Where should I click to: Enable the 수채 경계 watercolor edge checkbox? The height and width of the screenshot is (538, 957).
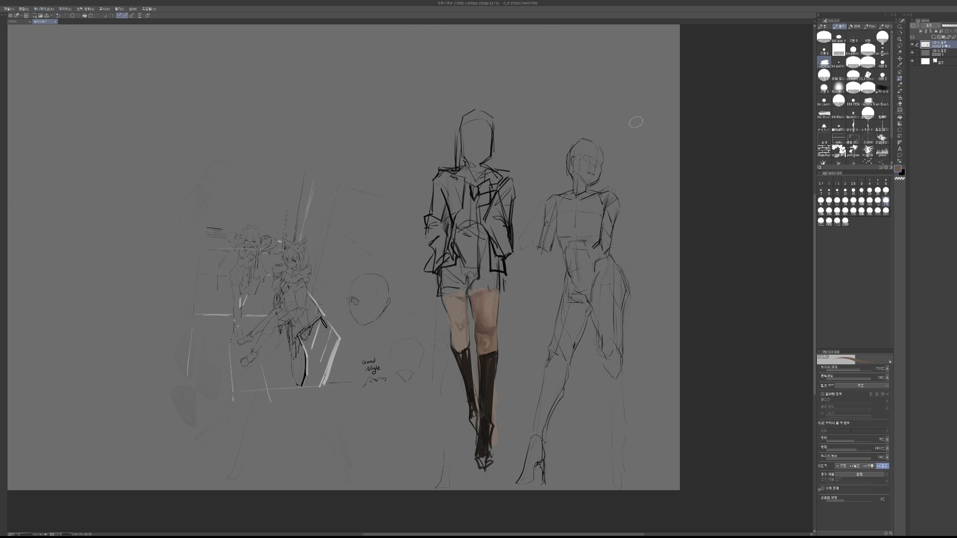coord(822,488)
